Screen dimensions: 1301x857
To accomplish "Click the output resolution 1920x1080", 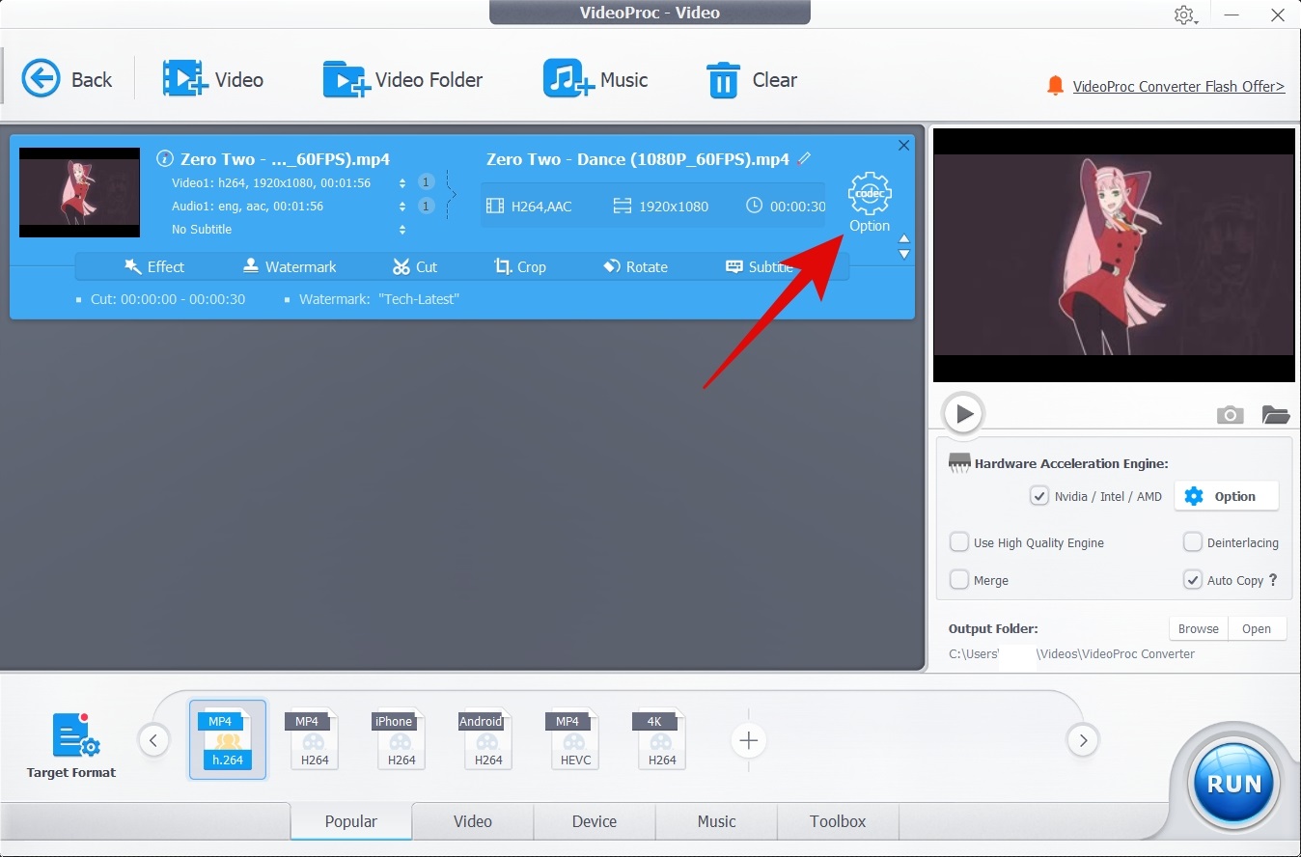I will pos(674,206).
